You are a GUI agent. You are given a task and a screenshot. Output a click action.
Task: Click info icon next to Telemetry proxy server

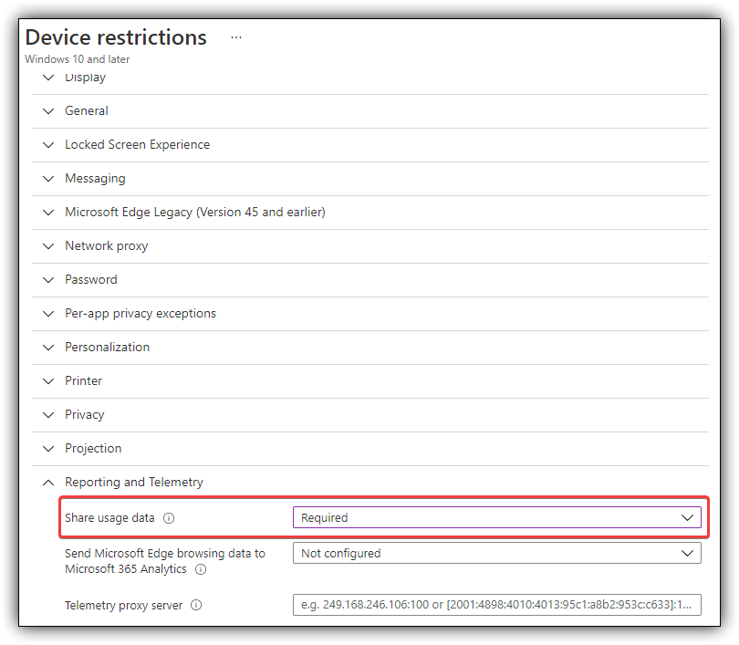(196, 606)
